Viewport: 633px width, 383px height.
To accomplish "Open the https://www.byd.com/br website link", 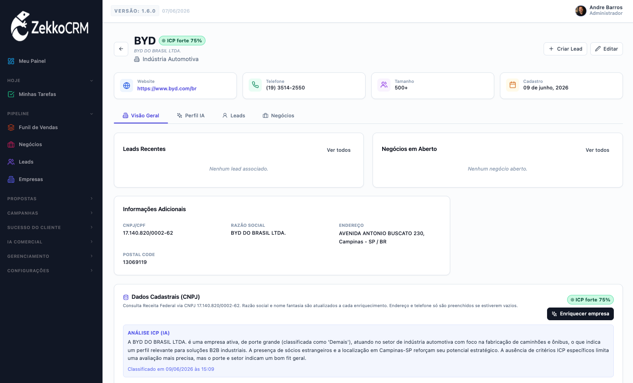I will click(167, 89).
